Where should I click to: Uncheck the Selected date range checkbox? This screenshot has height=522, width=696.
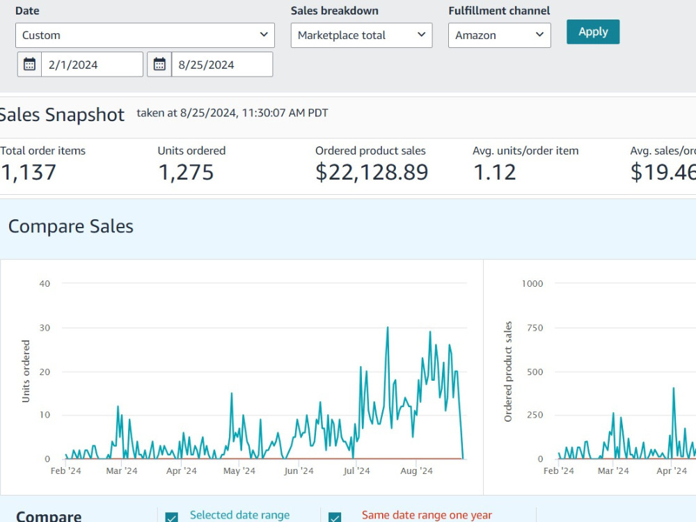click(171, 516)
